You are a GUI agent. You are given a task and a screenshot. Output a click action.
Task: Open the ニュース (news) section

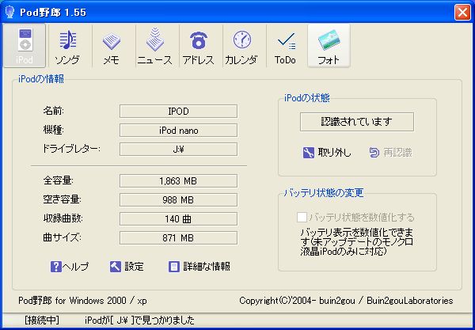coord(155,46)
